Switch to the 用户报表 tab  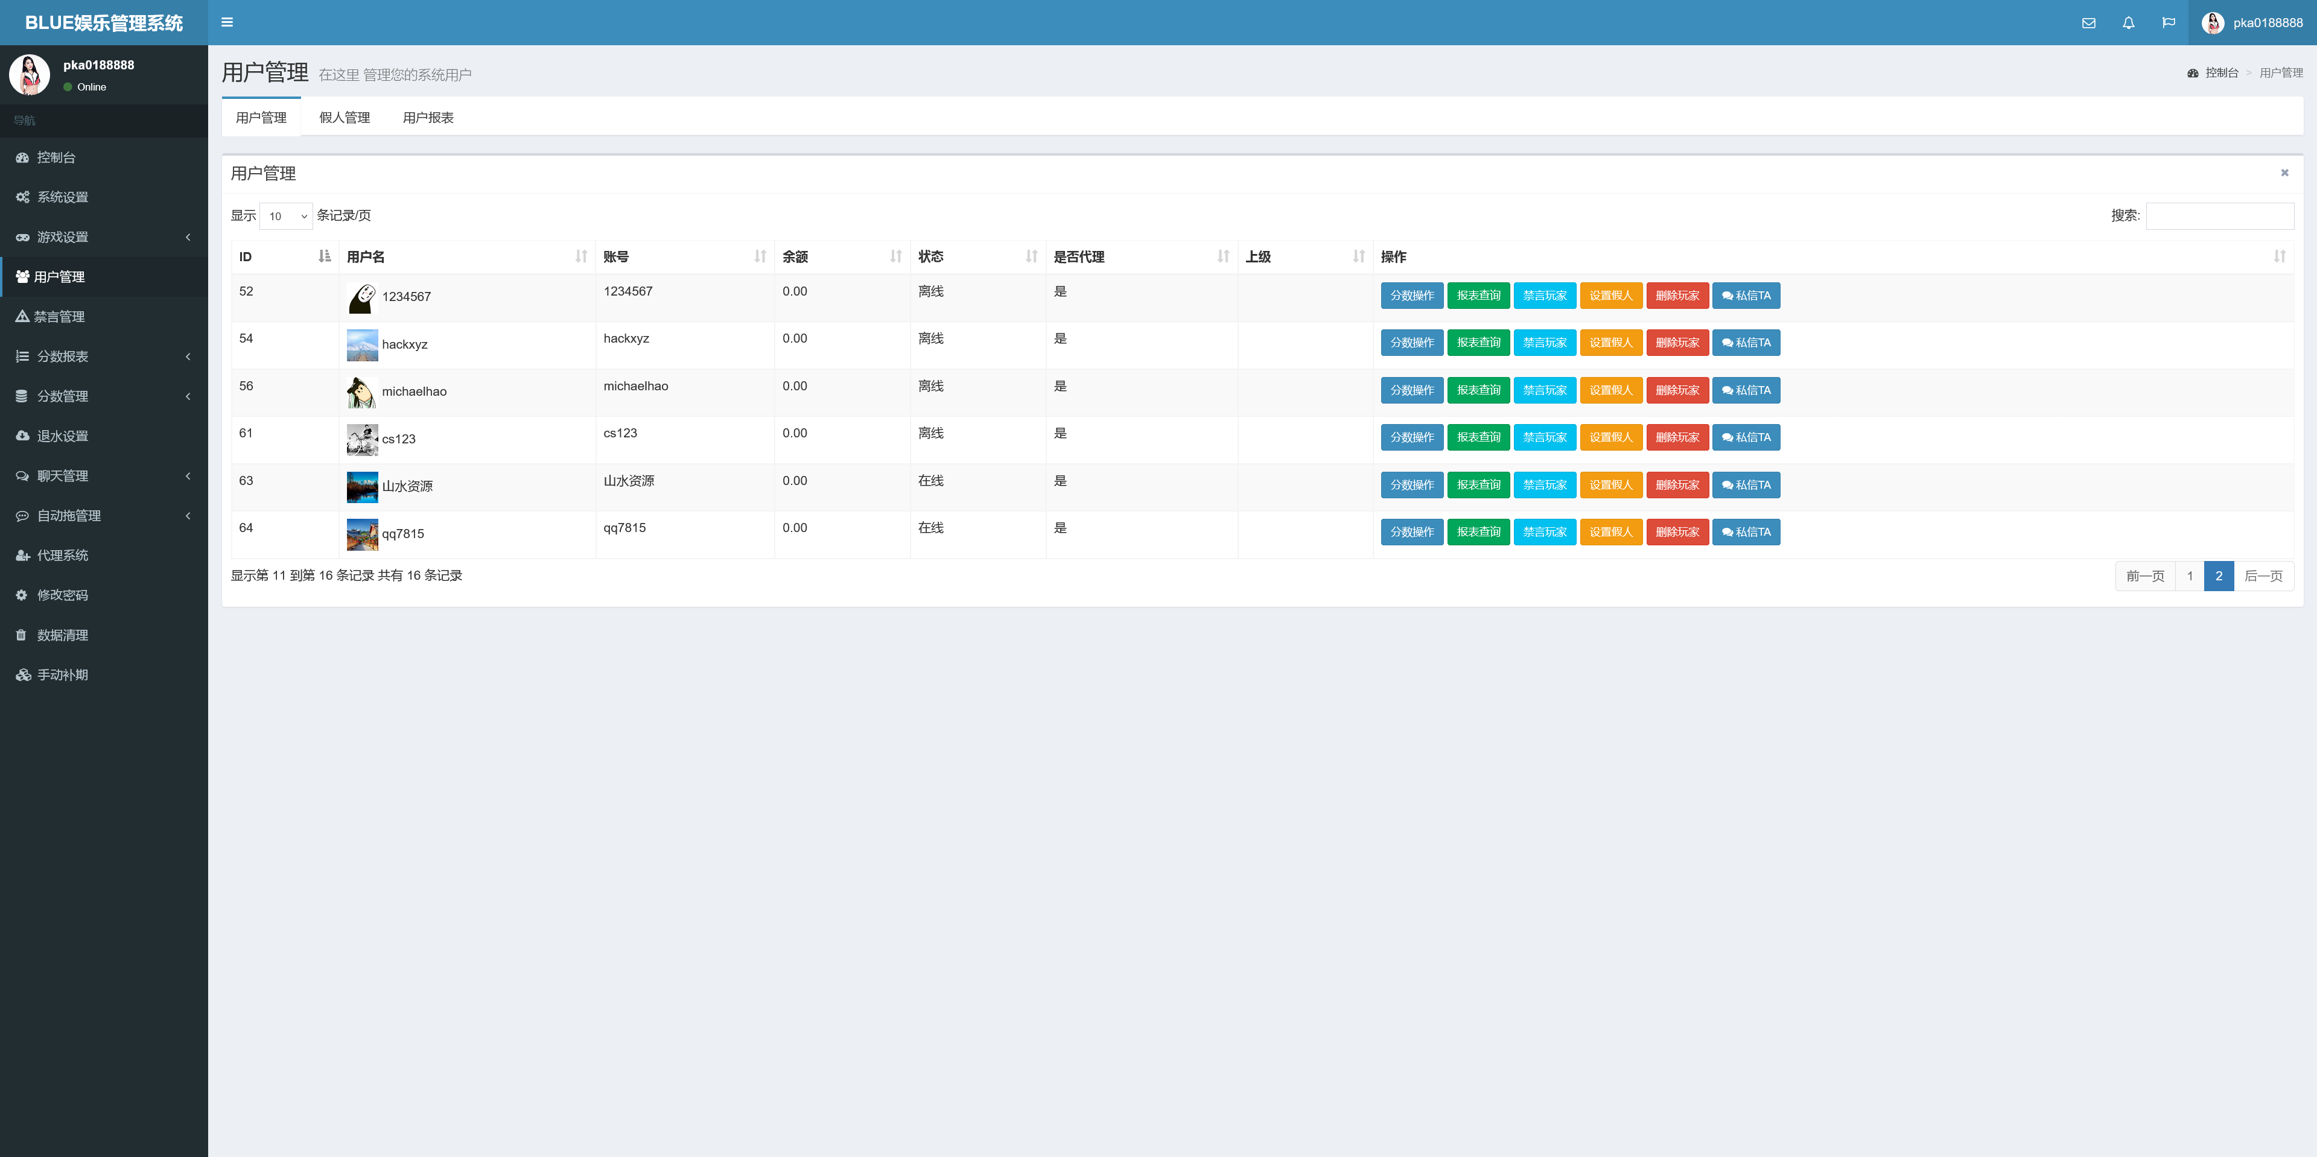pos(428,118)
